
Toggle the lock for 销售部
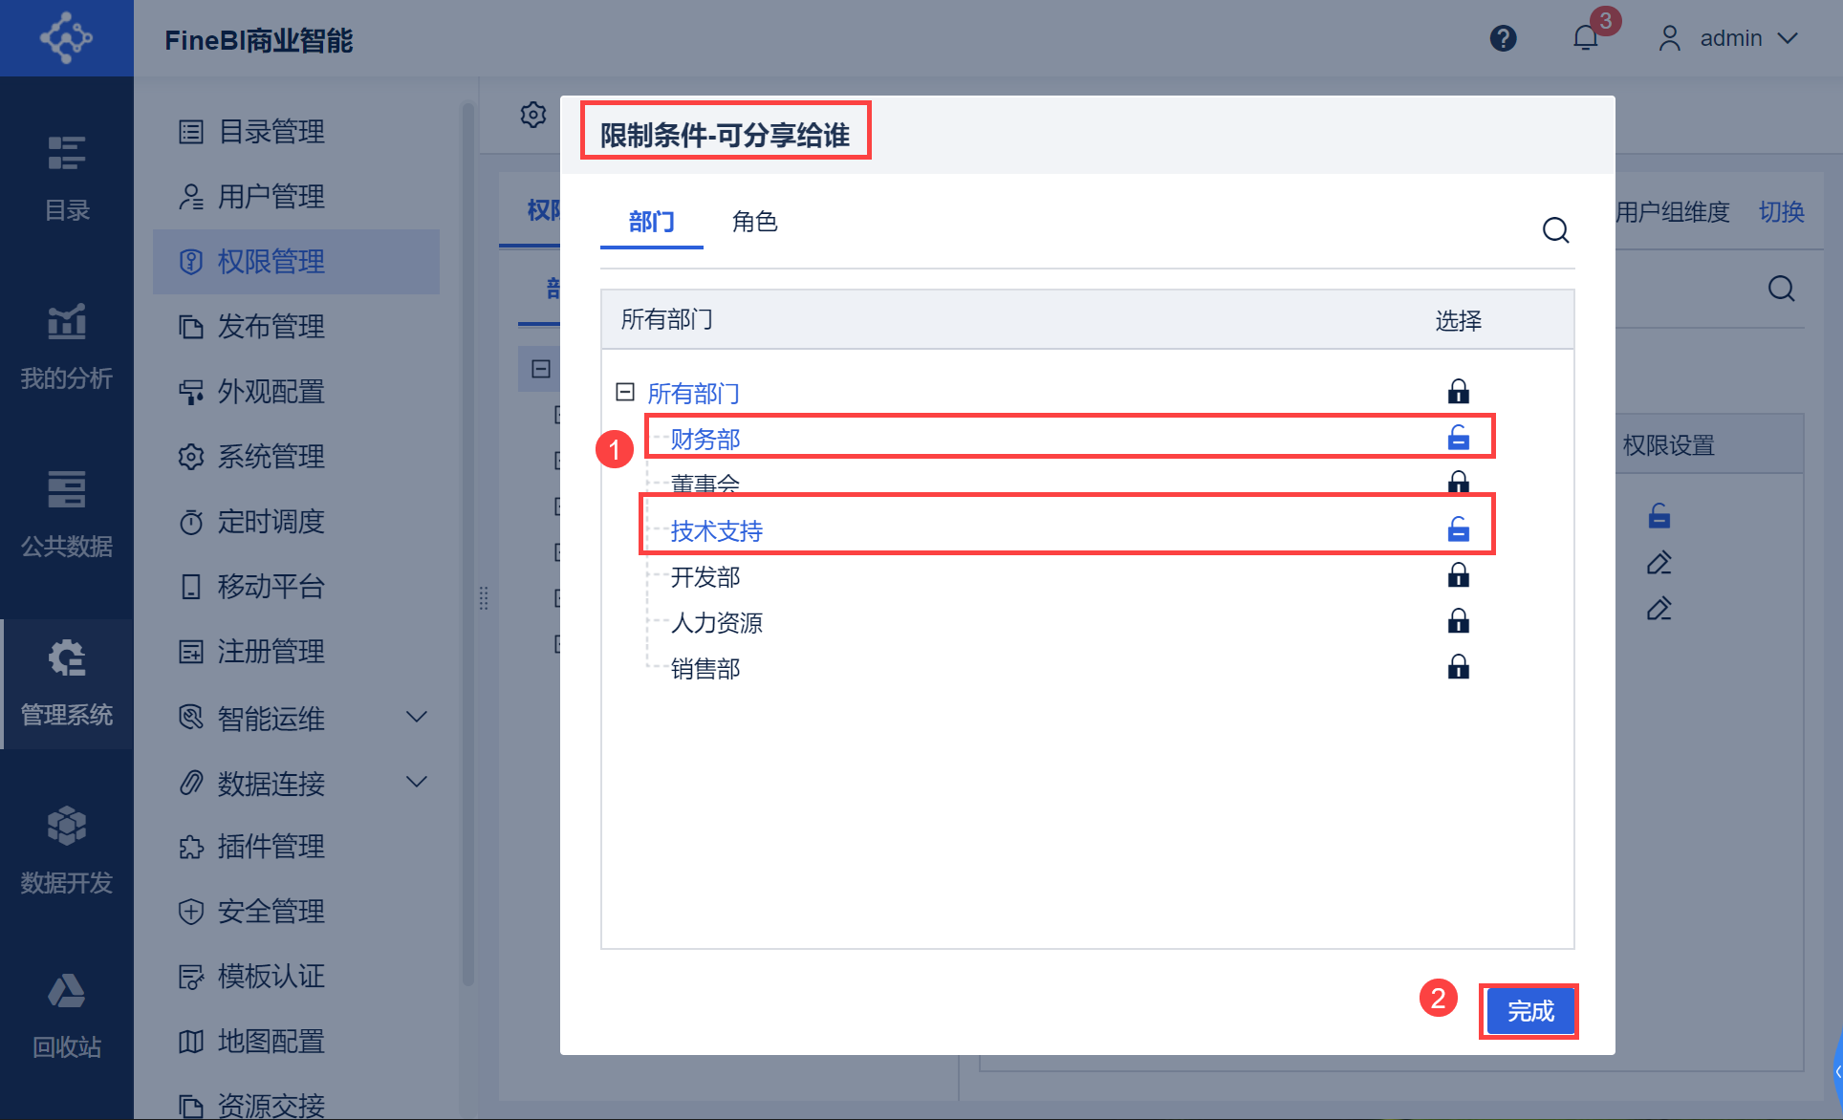[1458, 667]
